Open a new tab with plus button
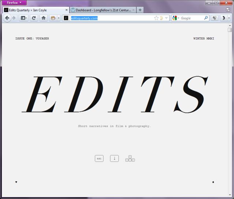This screenshot has height=199, width=234. point(140,10)
